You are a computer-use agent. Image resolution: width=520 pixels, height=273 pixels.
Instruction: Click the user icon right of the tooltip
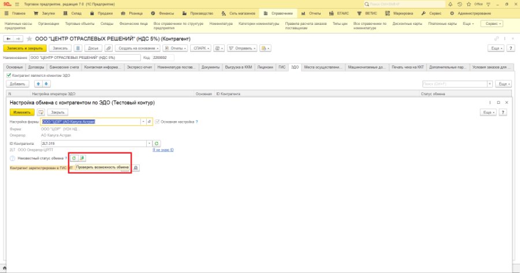tap(136, 168)
